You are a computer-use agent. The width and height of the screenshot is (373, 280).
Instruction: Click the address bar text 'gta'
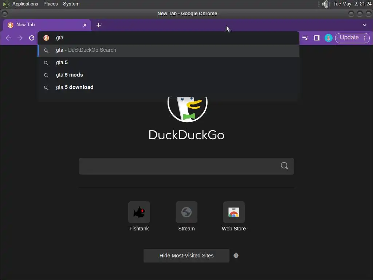[60, 38]
